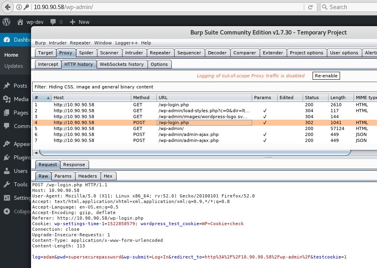Click the Plugins plug icon

click(7, 157)
